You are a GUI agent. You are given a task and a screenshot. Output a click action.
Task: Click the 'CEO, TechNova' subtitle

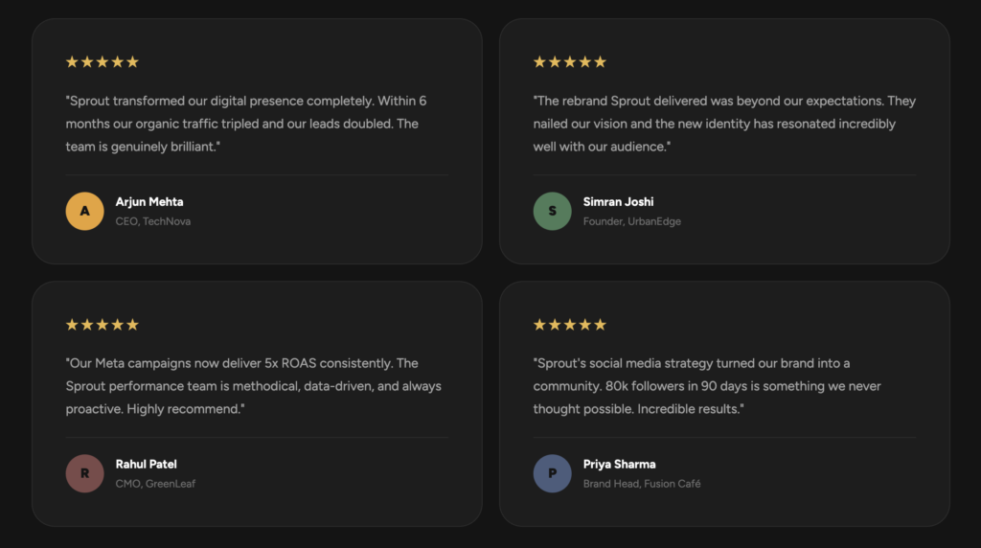click(x=153, y=221)
